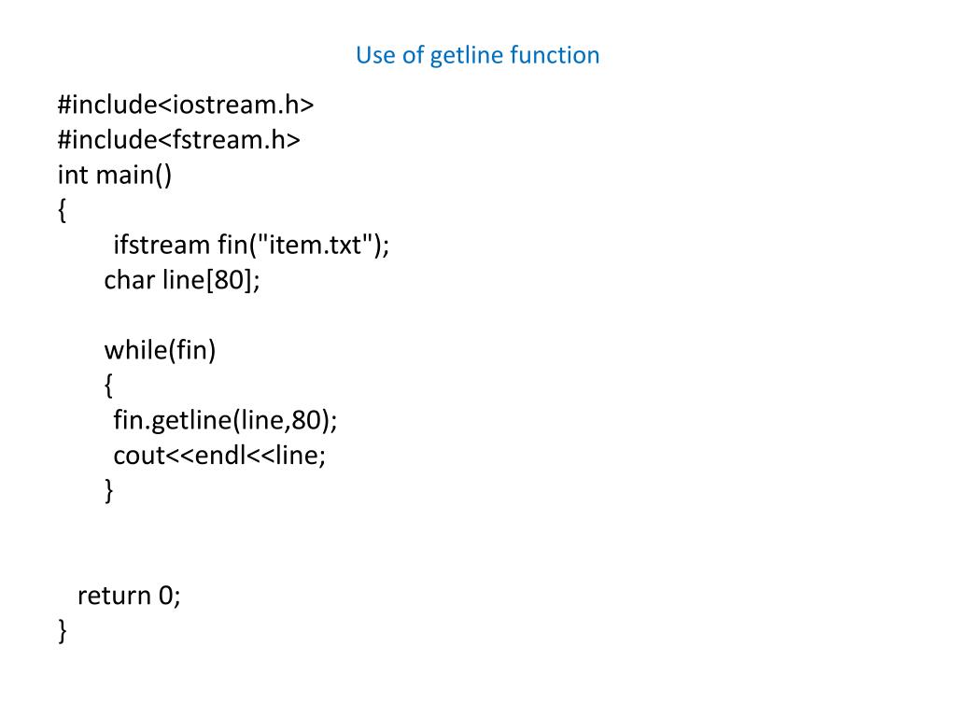Screen dimensions: 956x717
Task: Click the word "char" in the declaration
Action: [x=129, y=280]
